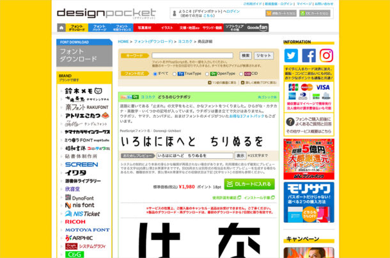Open the 鈴木メモ brand logo
The image size is (390, 258).
click(x=83, y=91)
